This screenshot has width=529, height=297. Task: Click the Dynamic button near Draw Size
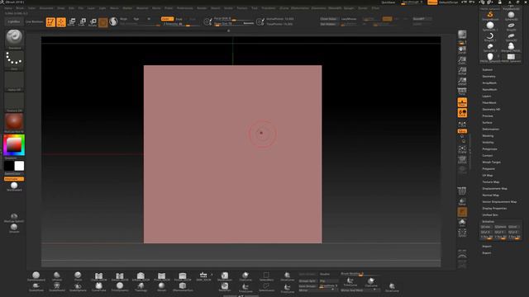[x=249, y=23]
